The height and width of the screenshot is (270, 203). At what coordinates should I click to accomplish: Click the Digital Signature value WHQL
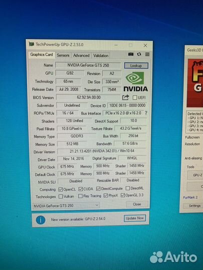[x=132, y=158]
